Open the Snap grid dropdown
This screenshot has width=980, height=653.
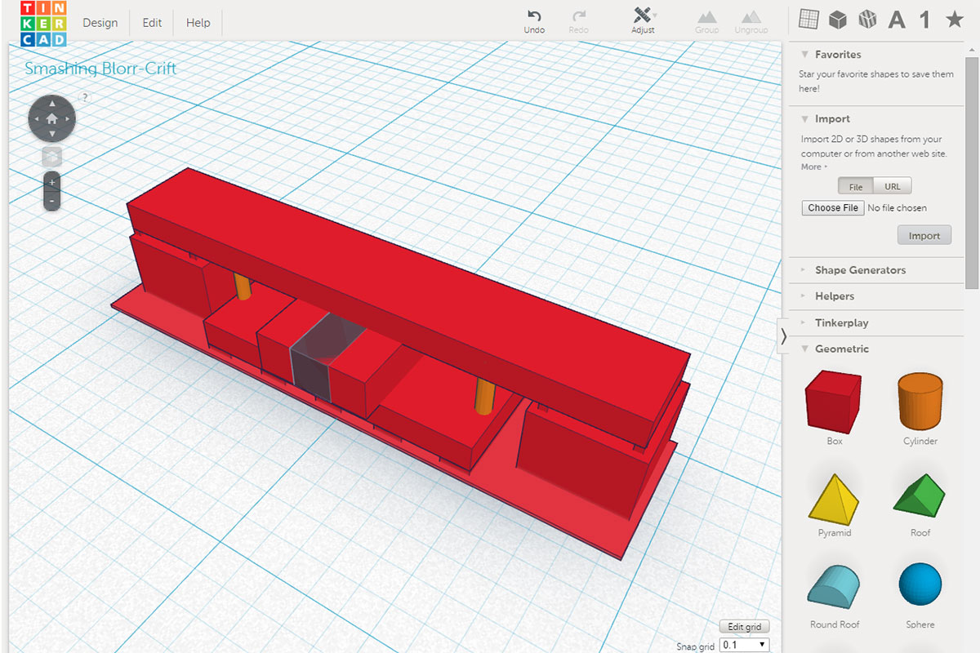(745, 645)
